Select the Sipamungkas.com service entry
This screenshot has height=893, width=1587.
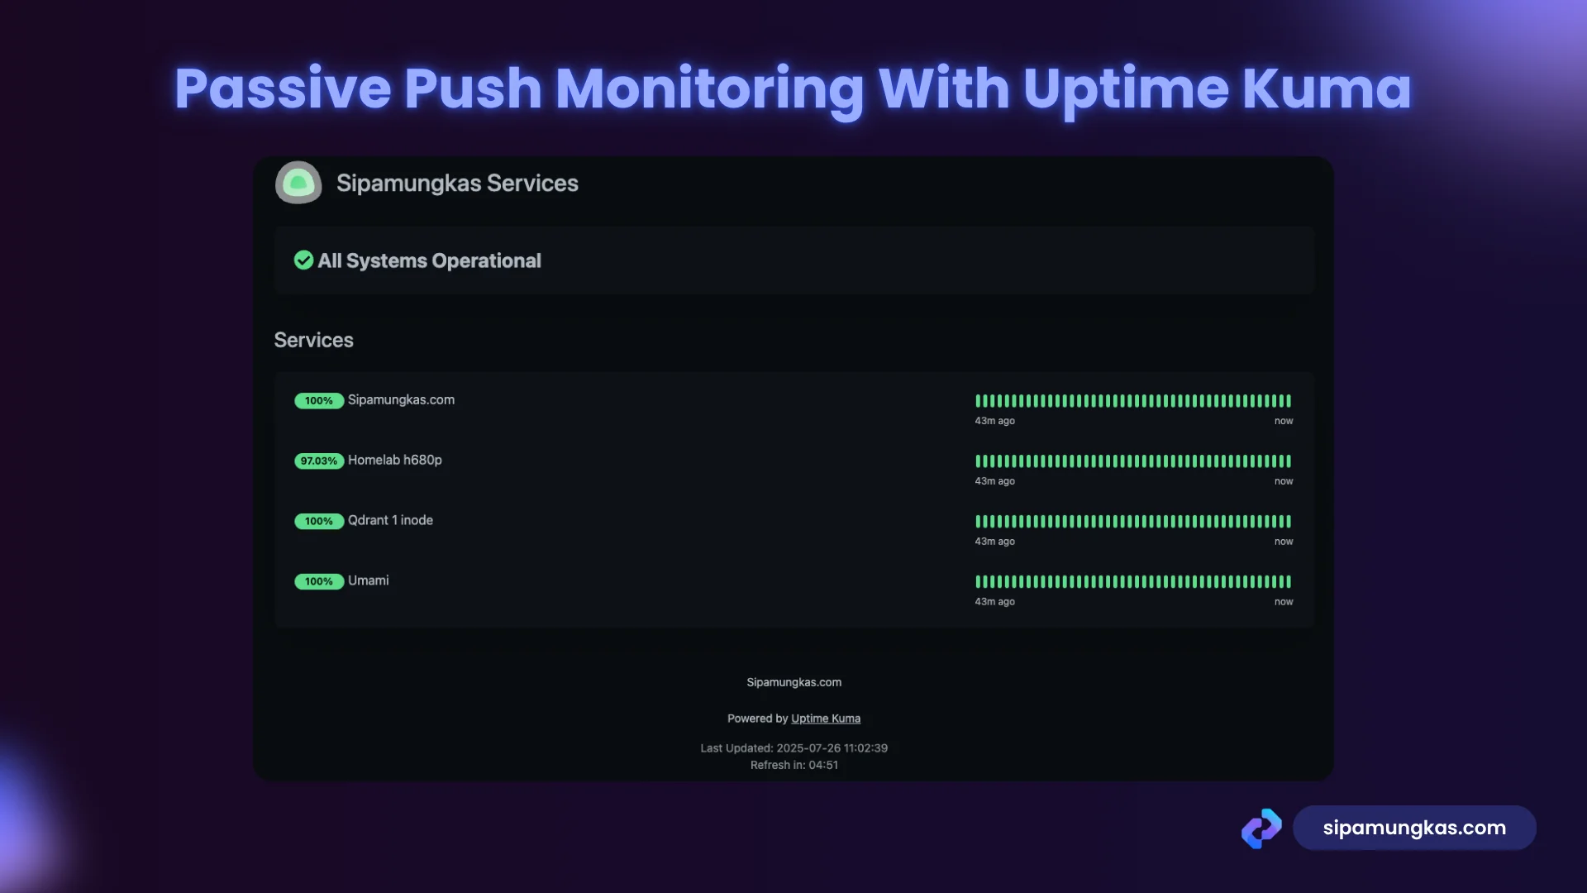pos(400,399)
